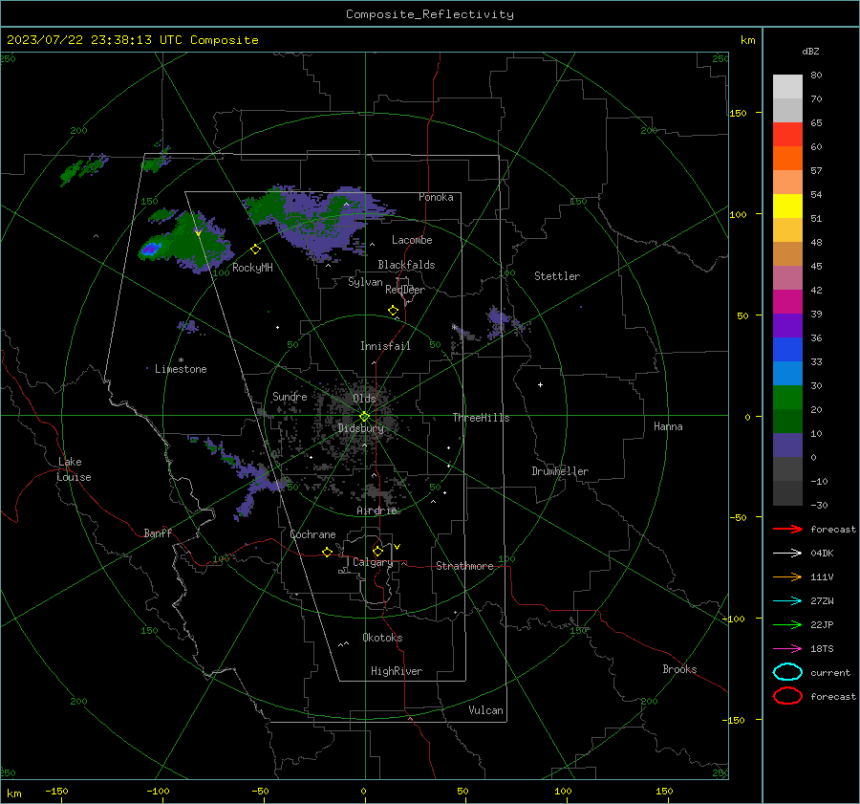860x804 pixels.
Task: Select the purple swatch between 39 and 36 dBZ
Action: tap(787, 325)
